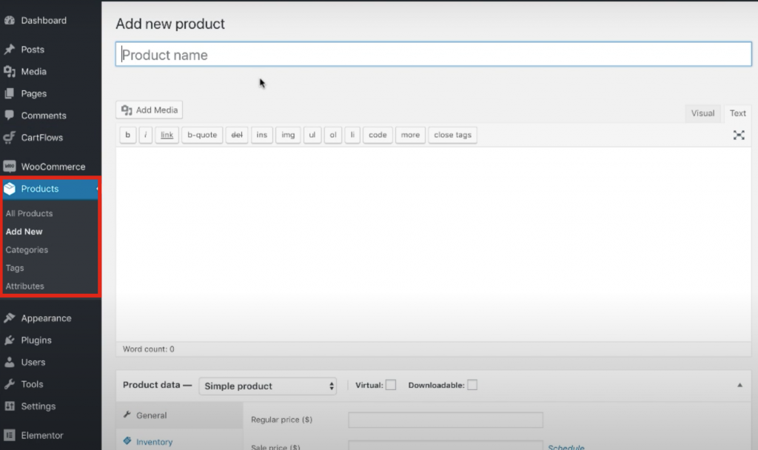The width and height of the screenshot is (758, 450).
Task: Open the General product data tab
Action: click(x=179, y=415)
